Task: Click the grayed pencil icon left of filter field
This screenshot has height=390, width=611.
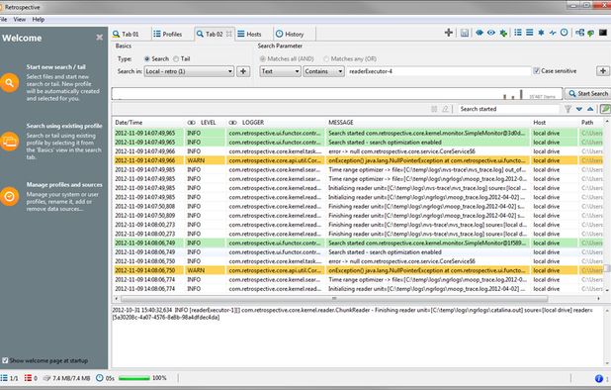Action: [445, 109]
